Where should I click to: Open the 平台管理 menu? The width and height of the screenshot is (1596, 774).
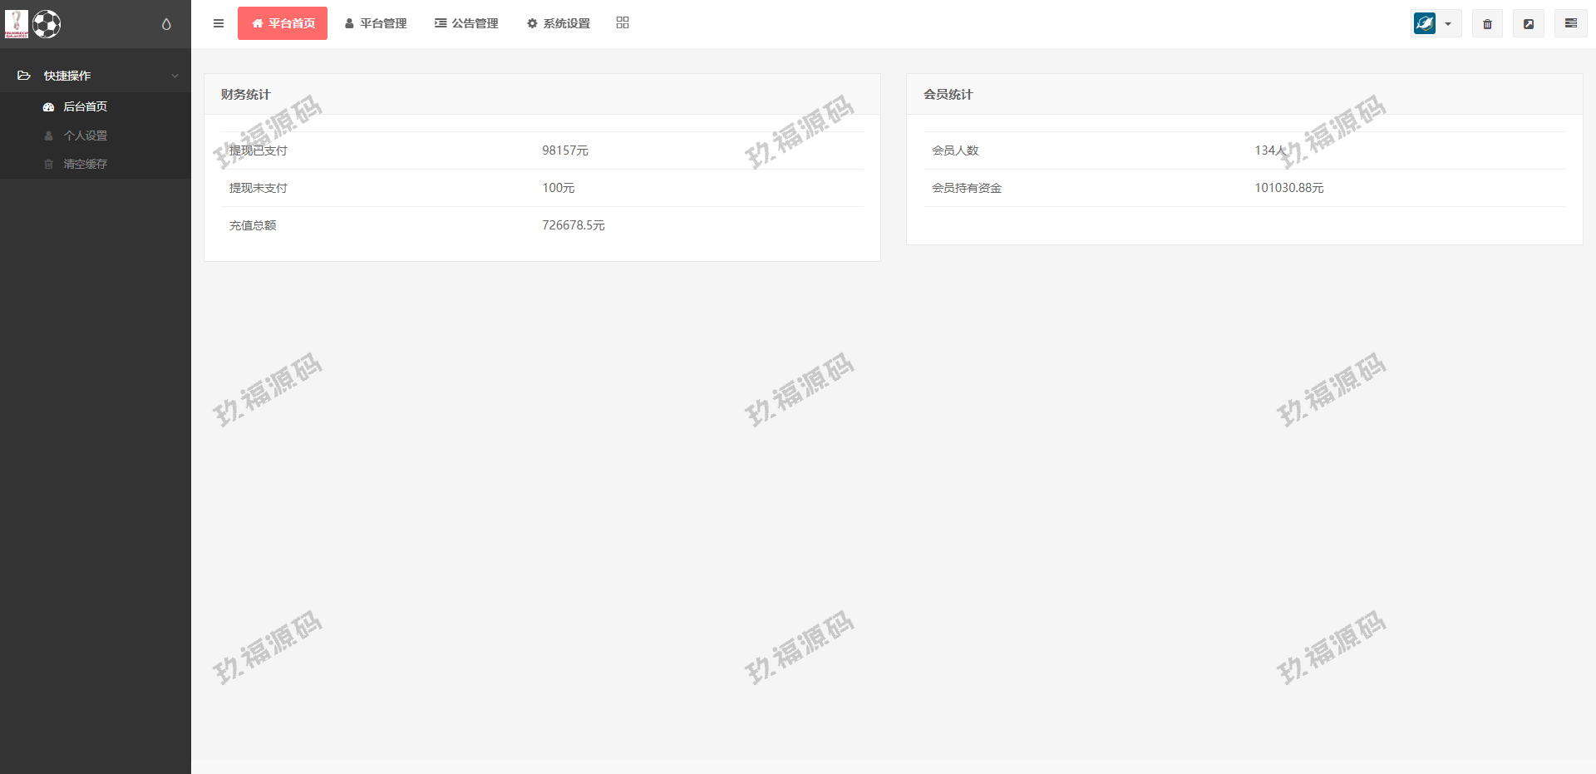(376, 23)
